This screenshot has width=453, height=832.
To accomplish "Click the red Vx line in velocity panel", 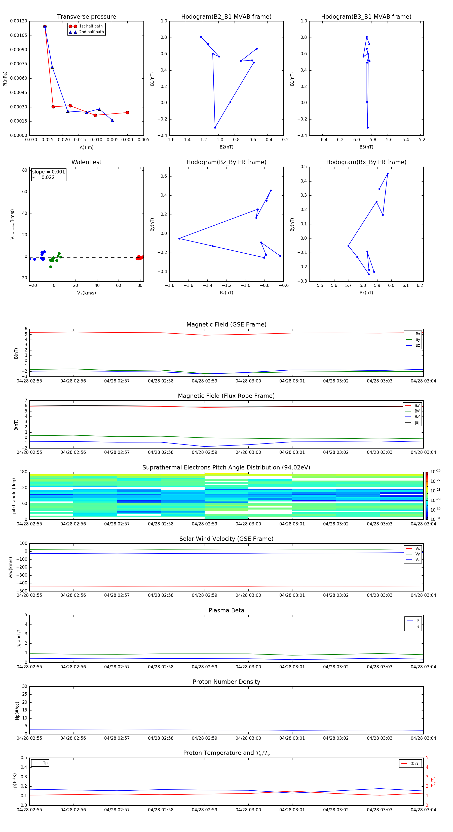I will [x=226, y=586].
